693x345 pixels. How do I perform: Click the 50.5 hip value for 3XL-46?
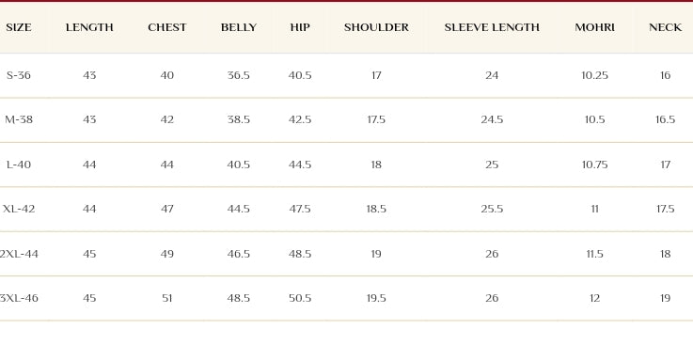300,298
